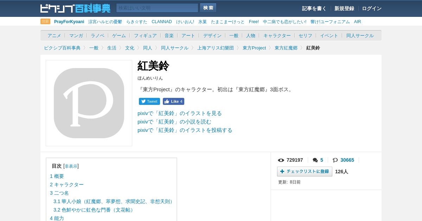Open 新規登録 sign-up link
Viewport: 422px width, 221px height.
click(x=344, y=8)
